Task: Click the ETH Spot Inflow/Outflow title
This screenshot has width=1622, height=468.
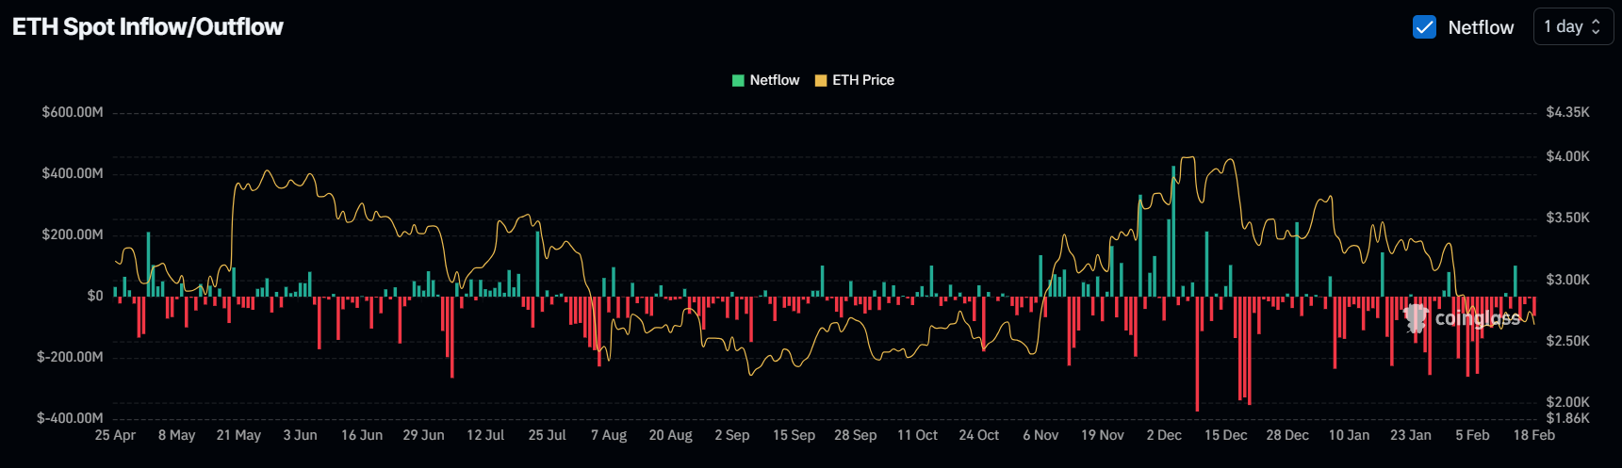Action: click(x=148, y=26)
